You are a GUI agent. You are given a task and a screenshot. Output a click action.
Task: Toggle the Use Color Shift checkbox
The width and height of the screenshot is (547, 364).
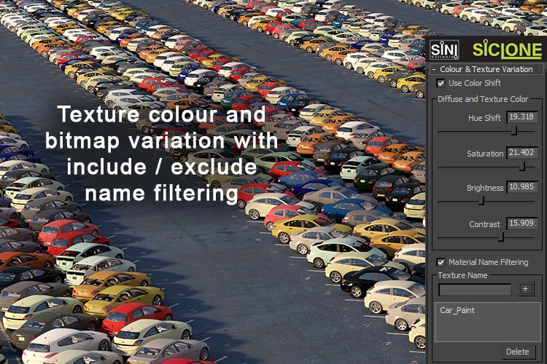pos(441,83)
